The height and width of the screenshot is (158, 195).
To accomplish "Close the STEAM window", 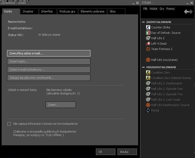I will 191,3.
